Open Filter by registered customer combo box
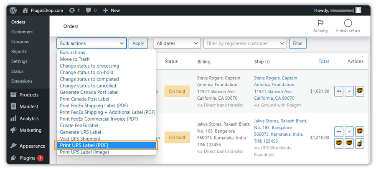This screenshot has width=376, height=169. [x=245, y=43]
